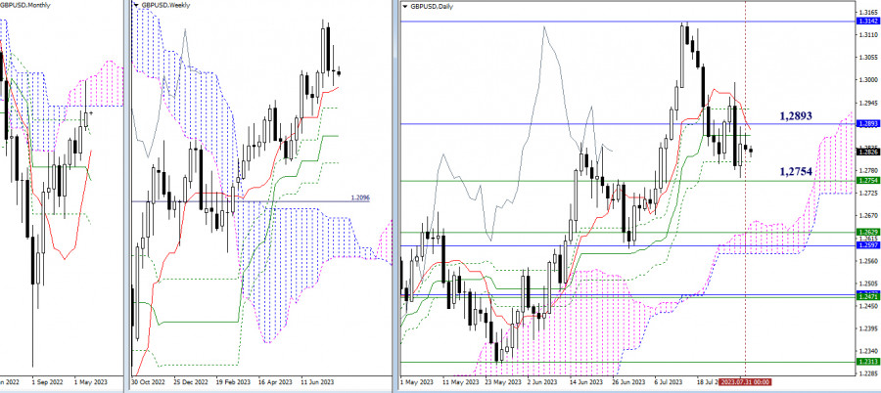Click 23 May 2023 on the Daily time axis

click(x=501, y=382)
